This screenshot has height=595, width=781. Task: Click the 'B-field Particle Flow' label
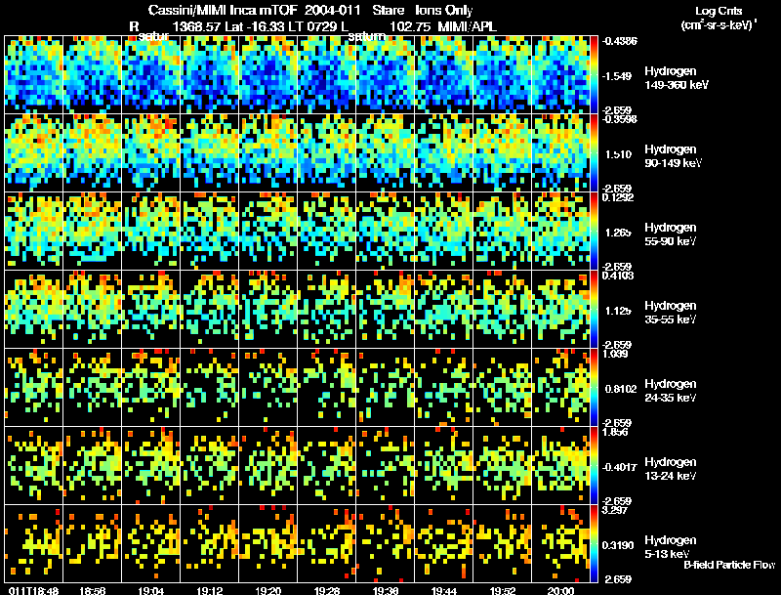click(729, 565)
